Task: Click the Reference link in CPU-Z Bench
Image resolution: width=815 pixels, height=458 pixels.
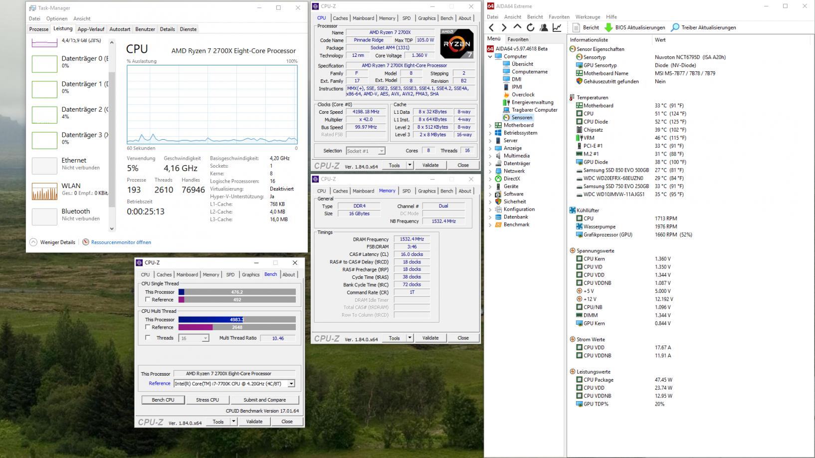Action: (x=160, y=383)
